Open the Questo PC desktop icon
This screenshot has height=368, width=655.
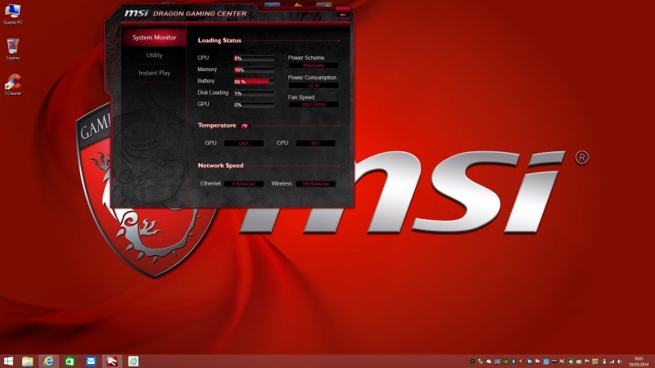[x=12, y=14]
